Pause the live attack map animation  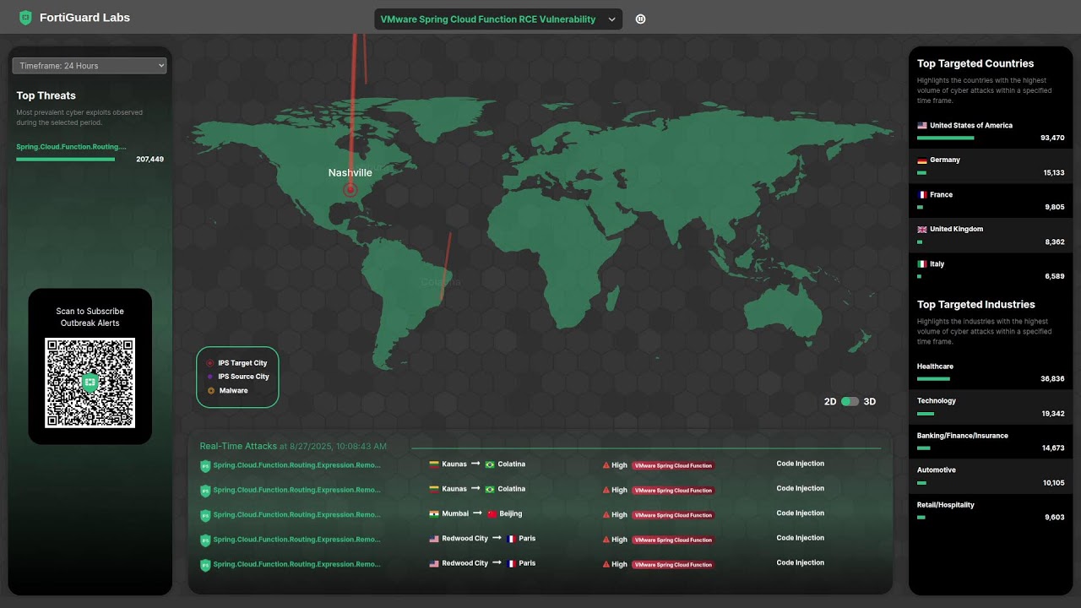tap(640, 19)
